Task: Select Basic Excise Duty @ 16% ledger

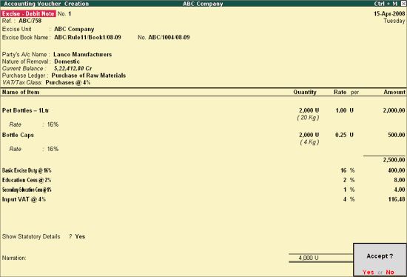Action: (x=27, y=170)
